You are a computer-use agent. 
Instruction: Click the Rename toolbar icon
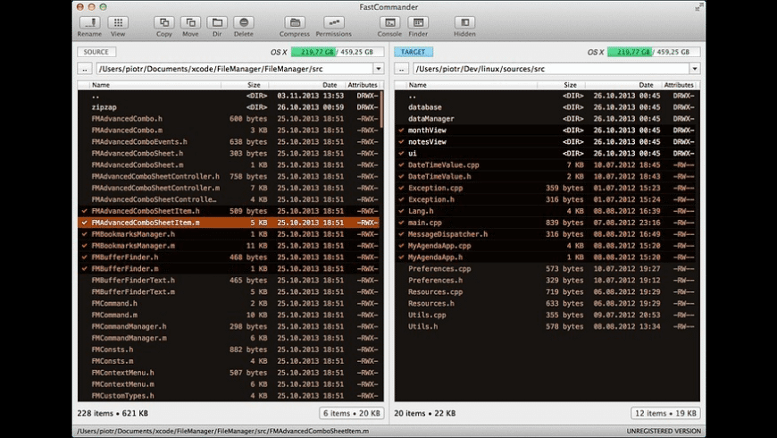click(89, 22)
